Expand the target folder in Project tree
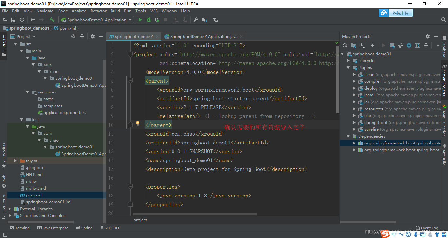Viewport: 448px width, 238px height. pos(16,161)
